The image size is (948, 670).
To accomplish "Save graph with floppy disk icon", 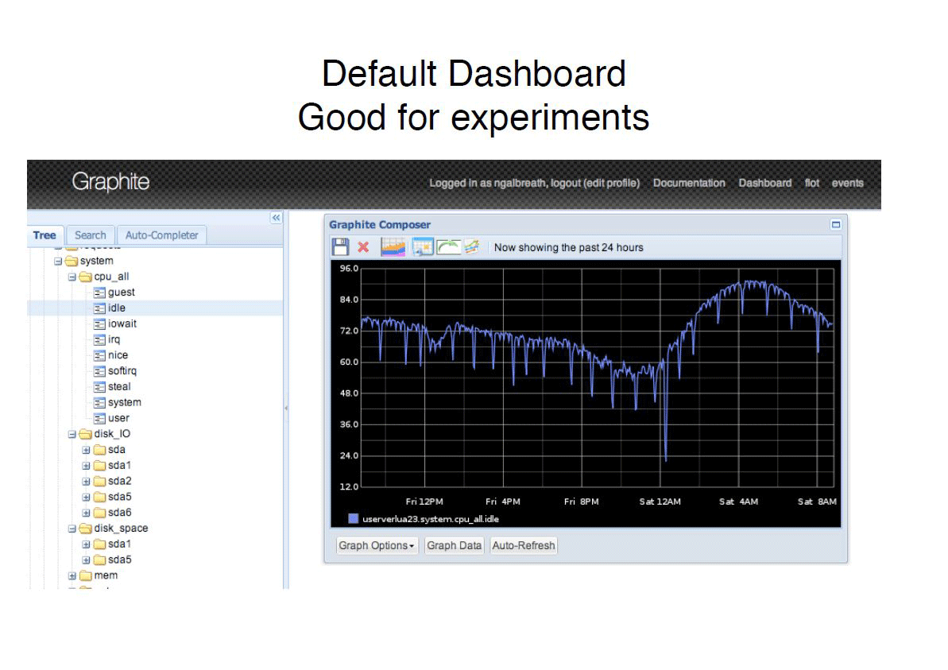I will [340, 246].
